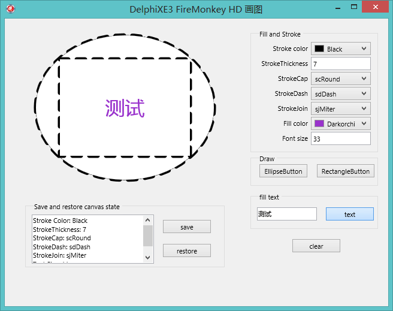The image size is (393, 311).
Task: Click the RectangleButton
Action: (346, 171)
